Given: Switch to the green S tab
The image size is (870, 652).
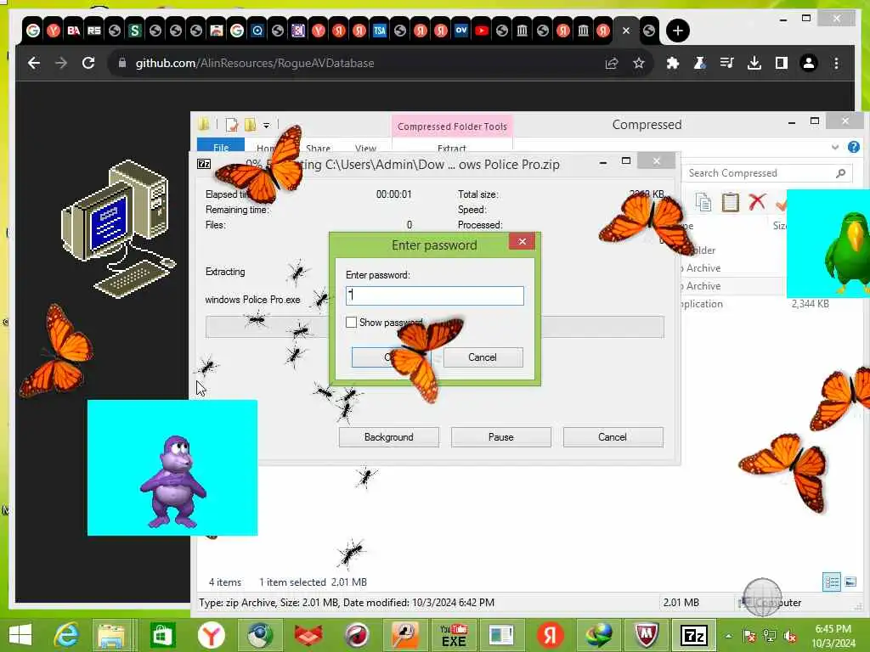Looking at the screenshot, I should 135,31.
